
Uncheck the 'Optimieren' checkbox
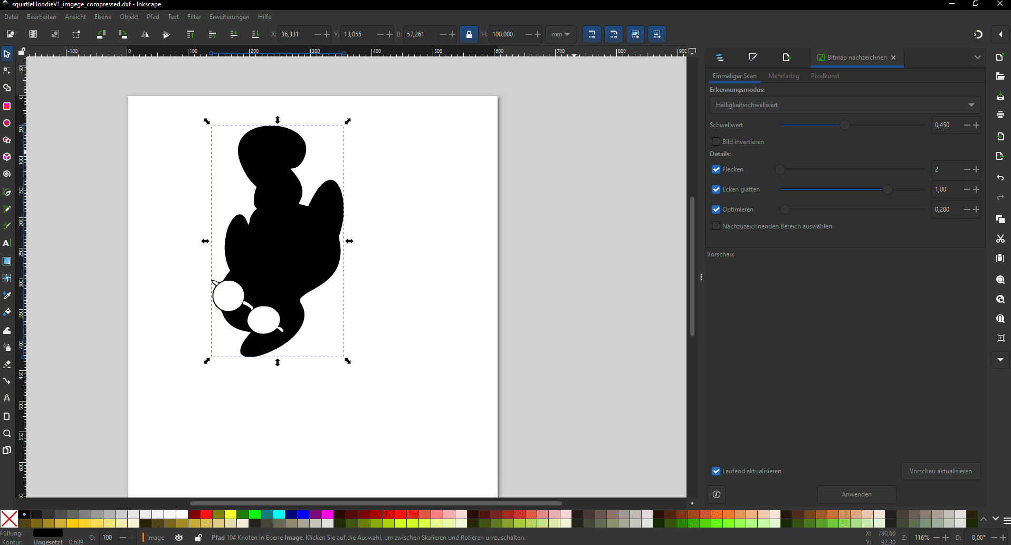coord(716,209)
